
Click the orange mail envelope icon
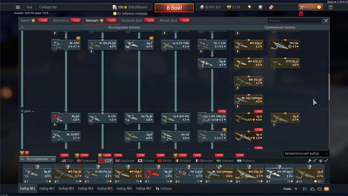tap(326, 189)
